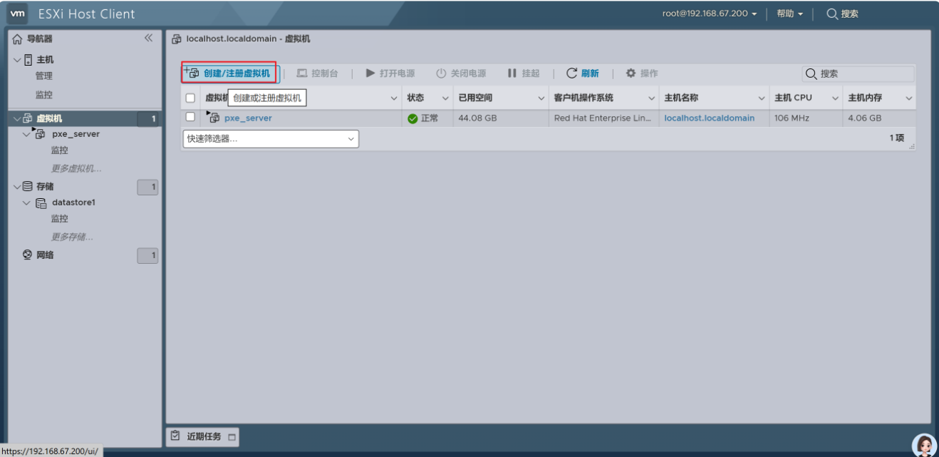
Task: Open the Guest OS column dropdown arrow
Action: 652,98
